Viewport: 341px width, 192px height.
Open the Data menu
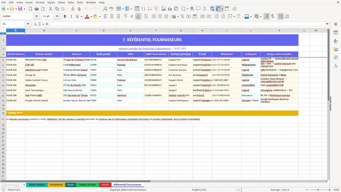click(x=71, y=2)
